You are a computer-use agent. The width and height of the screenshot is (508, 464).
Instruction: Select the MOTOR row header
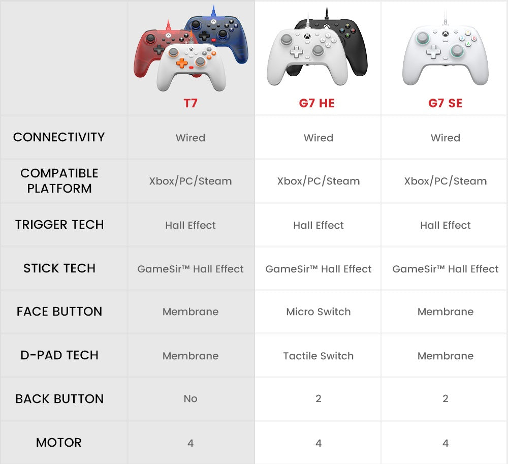[59, 443]
